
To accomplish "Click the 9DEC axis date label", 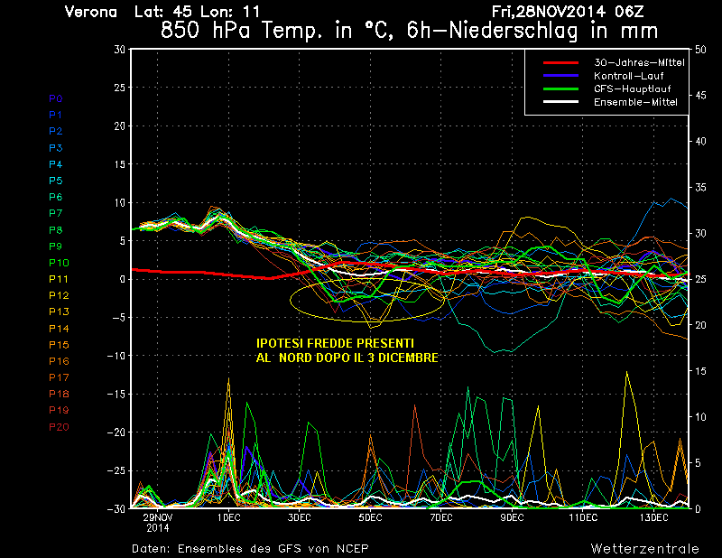I will coord(512,517).
